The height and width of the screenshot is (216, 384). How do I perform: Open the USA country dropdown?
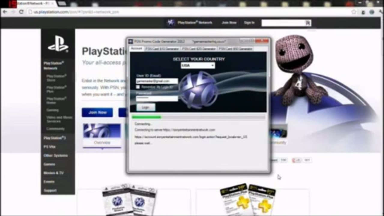coord(198,65)
